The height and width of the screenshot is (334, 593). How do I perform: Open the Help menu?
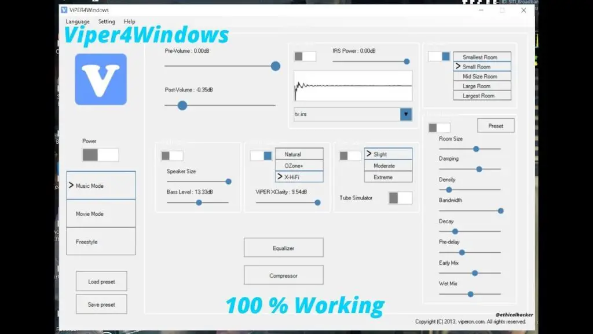click(129, 21)
